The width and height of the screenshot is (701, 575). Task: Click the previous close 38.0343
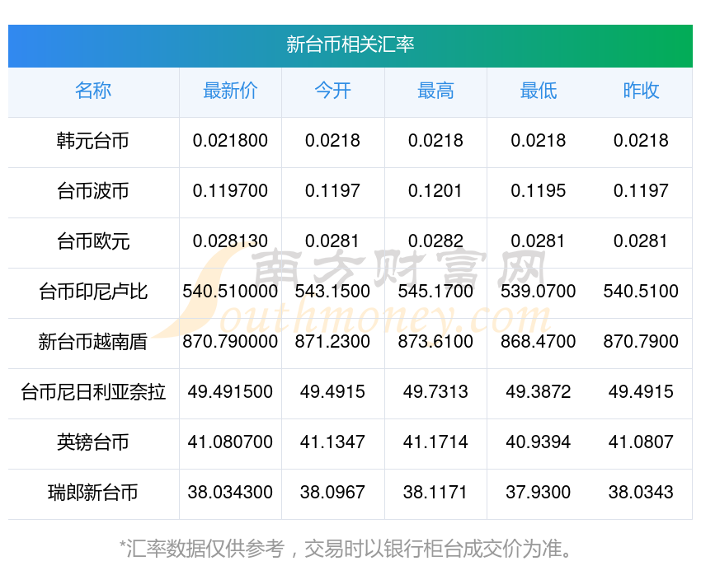641,493
